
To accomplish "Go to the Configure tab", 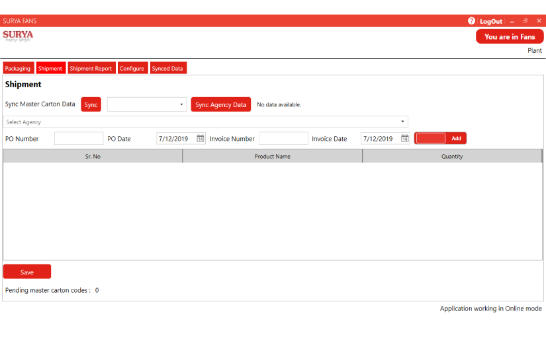I will [132, 68].
